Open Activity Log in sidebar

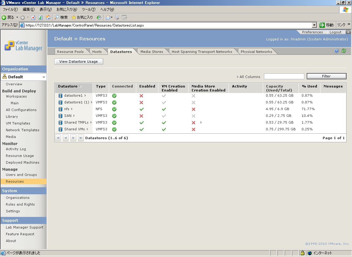[16, 149]
